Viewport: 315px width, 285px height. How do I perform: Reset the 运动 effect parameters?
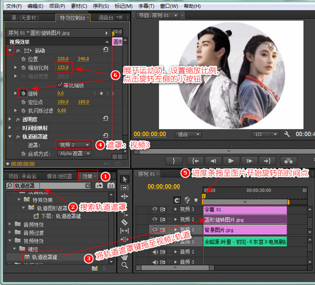[106, 49]
